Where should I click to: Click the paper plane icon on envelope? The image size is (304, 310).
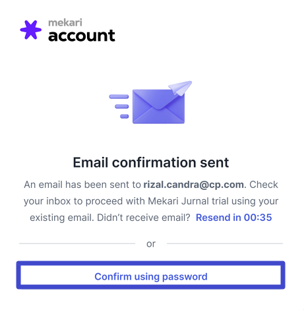pos(180,88)
